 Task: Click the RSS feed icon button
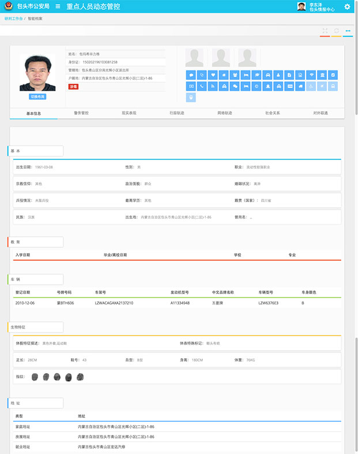213,86
